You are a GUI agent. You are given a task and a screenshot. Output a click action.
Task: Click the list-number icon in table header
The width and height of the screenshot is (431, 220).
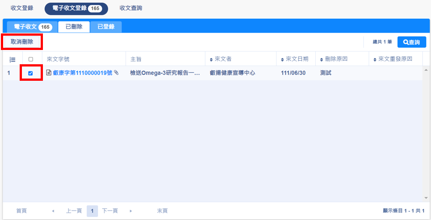click(x=13, y=59)
